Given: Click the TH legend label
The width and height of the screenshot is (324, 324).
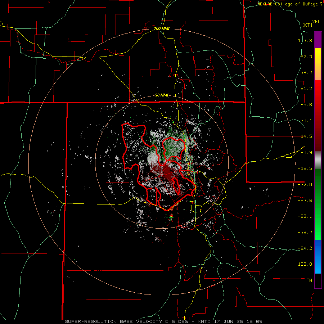Looking at the screenshot, I should 309,280.
